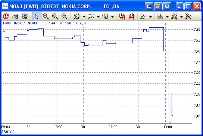Click the 'H 7,90' high value
This screenshot has width=203, height=136.
point(65,23)
